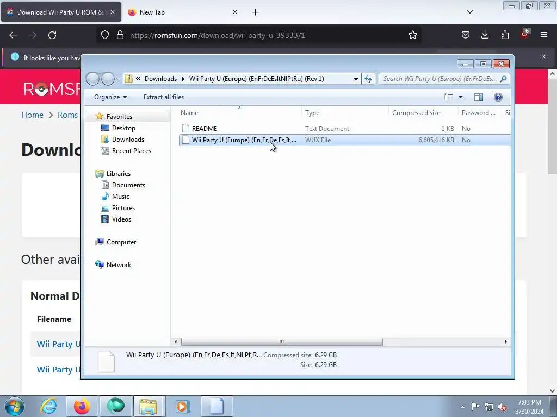Dismiss the notification bar with X

[x=544, y=56]
